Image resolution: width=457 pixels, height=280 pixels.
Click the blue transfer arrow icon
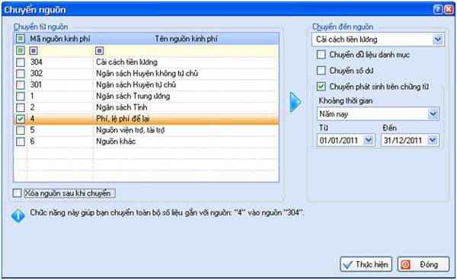click(296, 102)
